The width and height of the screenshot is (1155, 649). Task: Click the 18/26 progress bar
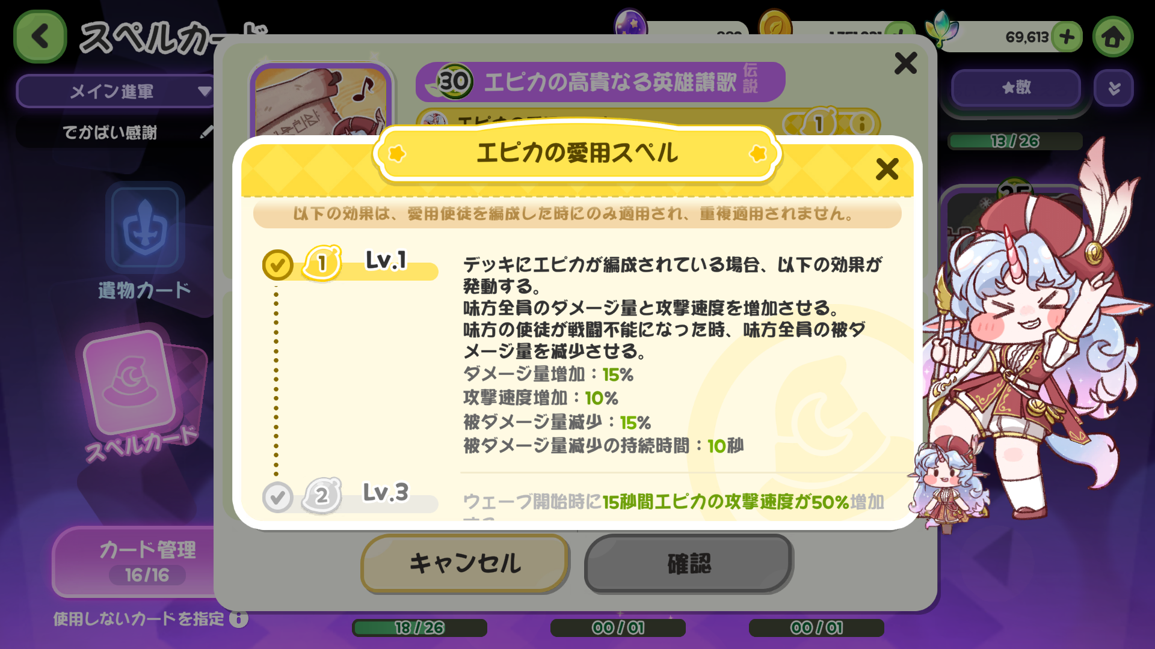tap(419, 628)
